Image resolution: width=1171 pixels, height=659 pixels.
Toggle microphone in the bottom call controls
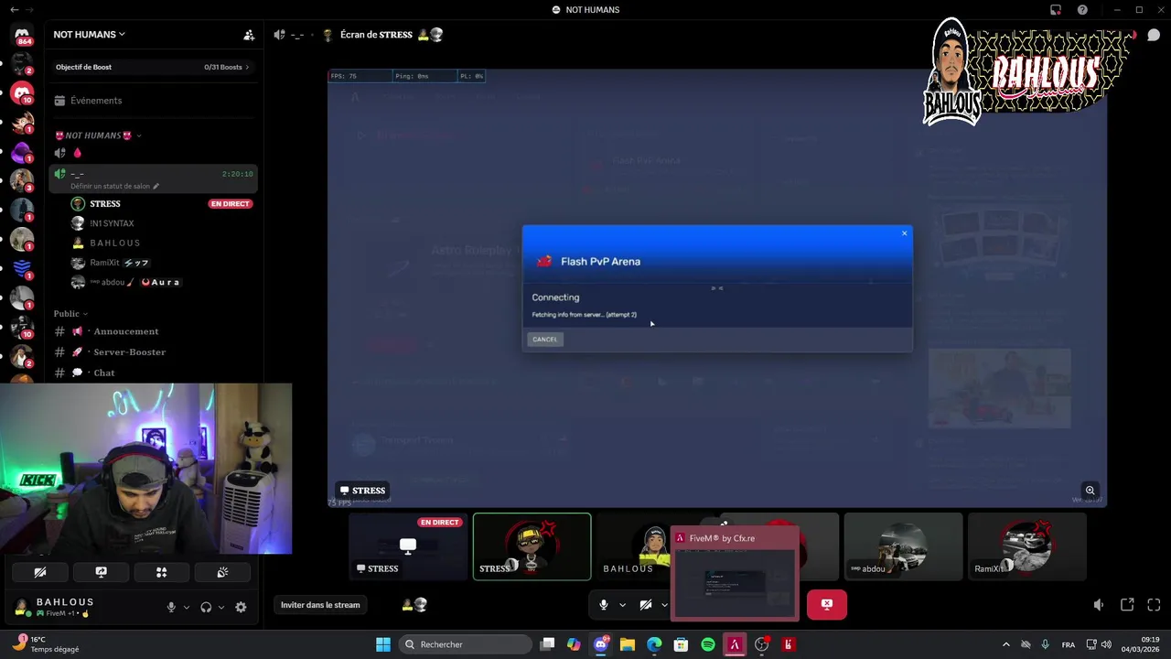tap(604, 605)
